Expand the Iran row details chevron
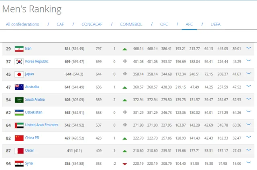The width and height of the screenshot is (257, 170). pos(249,48)
